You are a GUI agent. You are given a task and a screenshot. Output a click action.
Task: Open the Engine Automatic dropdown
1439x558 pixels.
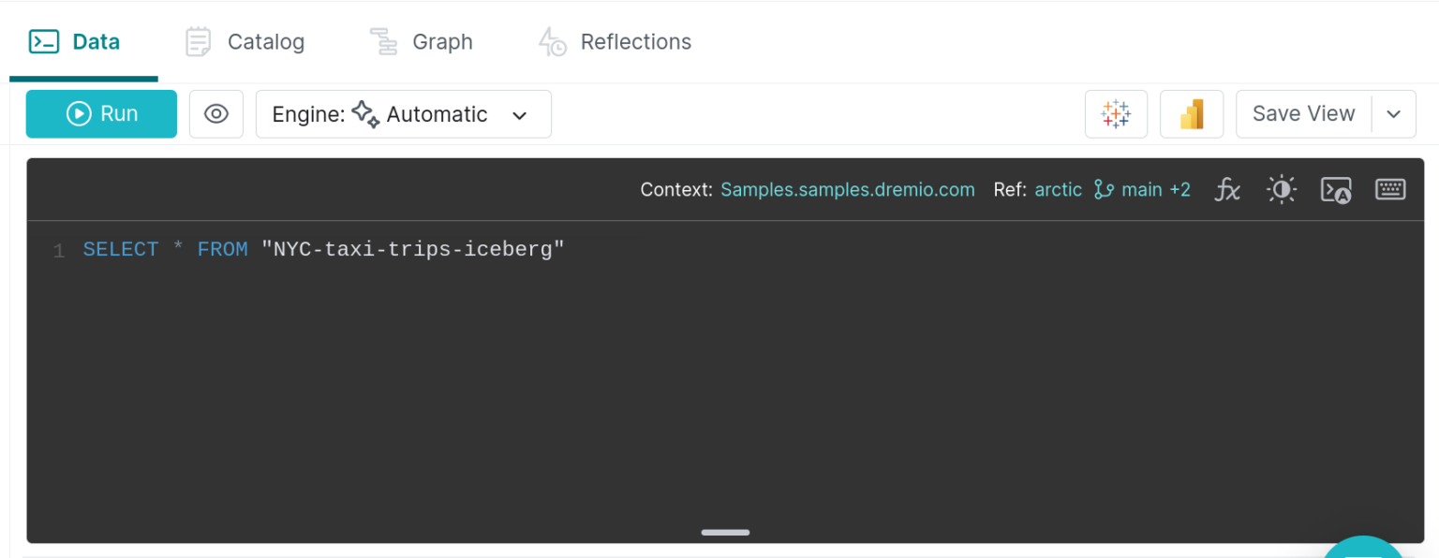[x=521, y=113]
